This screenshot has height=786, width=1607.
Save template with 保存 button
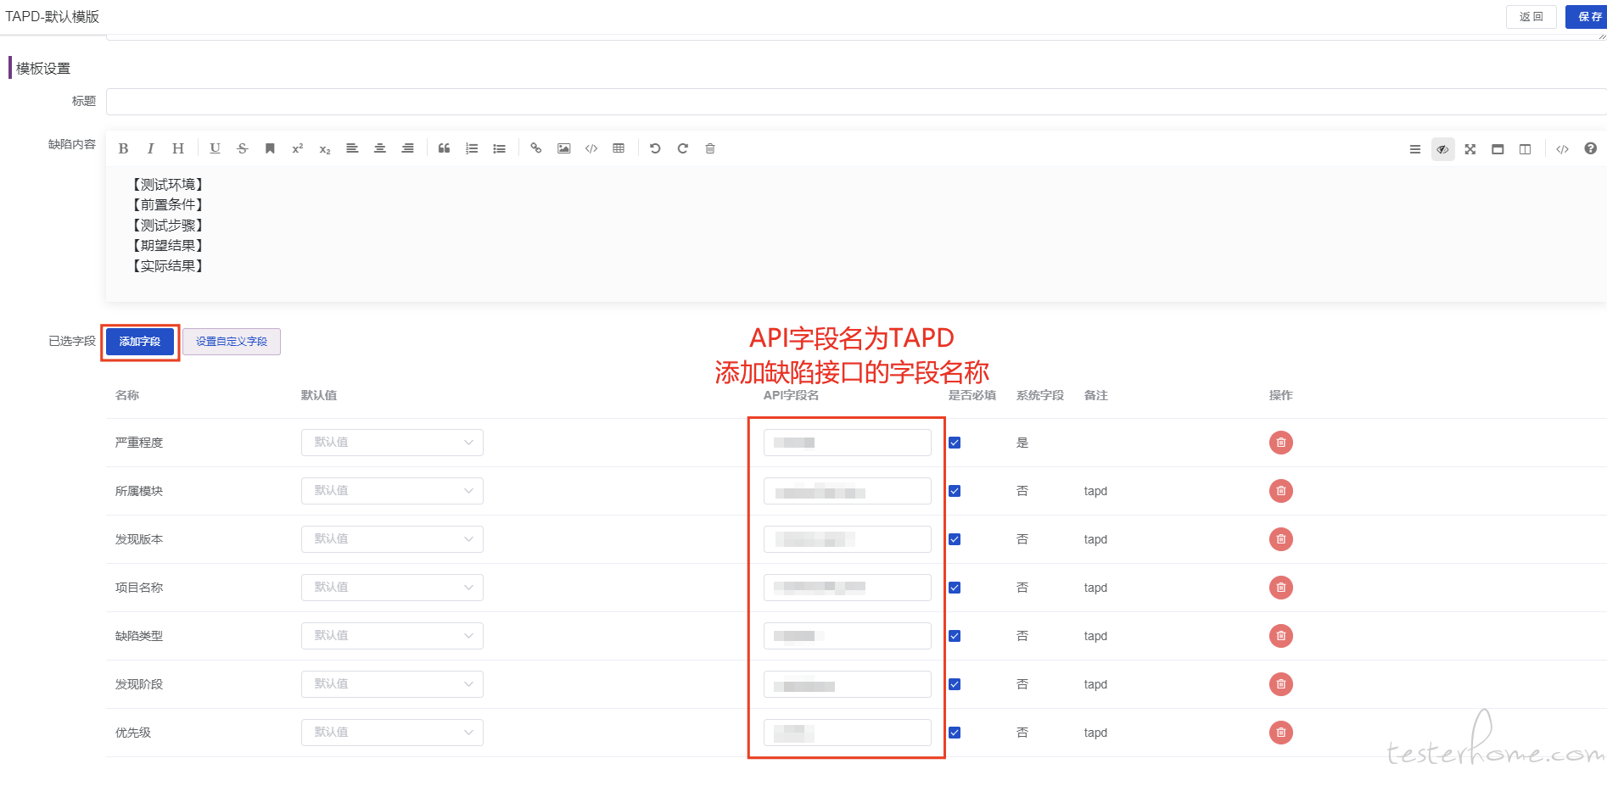(1587, 17)
